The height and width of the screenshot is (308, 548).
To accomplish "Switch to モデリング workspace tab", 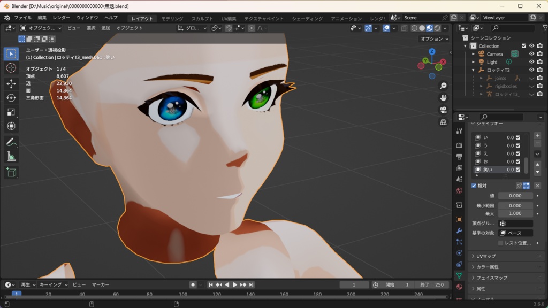I will pyautogui.click(x=172, y=18).
